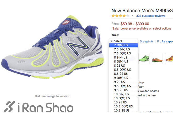
Task: Choose size 9 D(M) US
Action: [121, 78]
